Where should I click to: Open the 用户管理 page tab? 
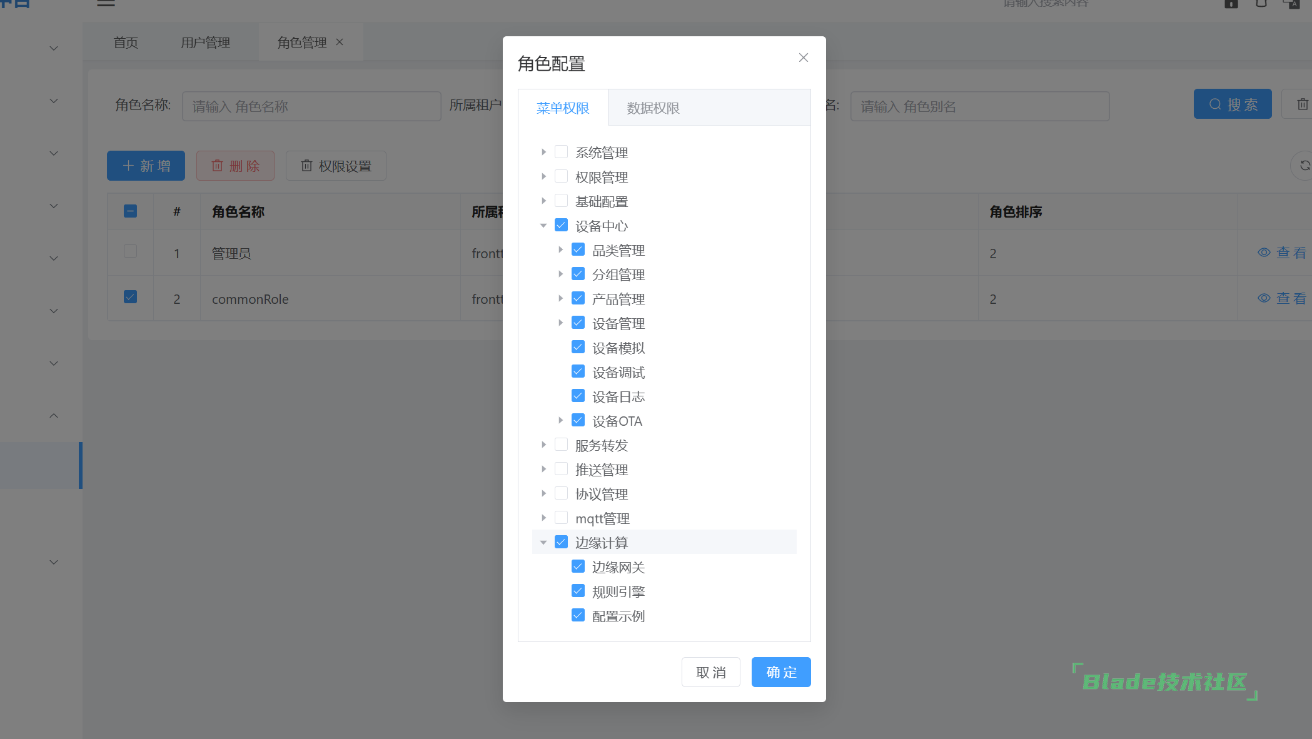pos(205,43)
